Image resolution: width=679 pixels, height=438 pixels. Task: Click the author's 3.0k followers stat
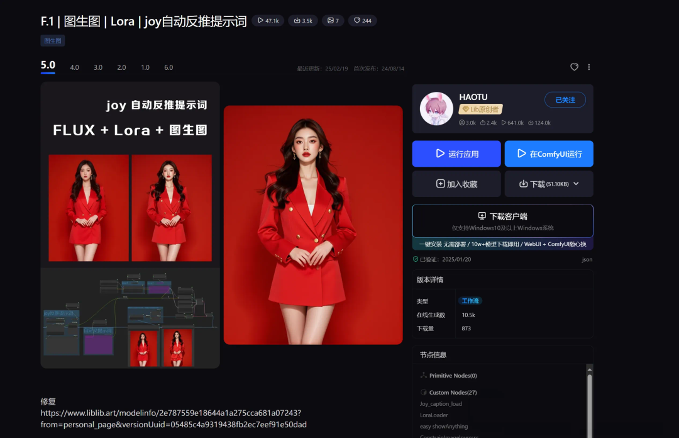coord(468,123)
